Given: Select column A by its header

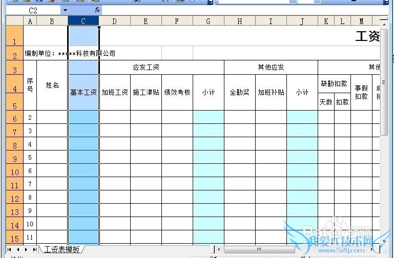Looking at the screenshot, I should pyautogui.click(x=30, y=21).
